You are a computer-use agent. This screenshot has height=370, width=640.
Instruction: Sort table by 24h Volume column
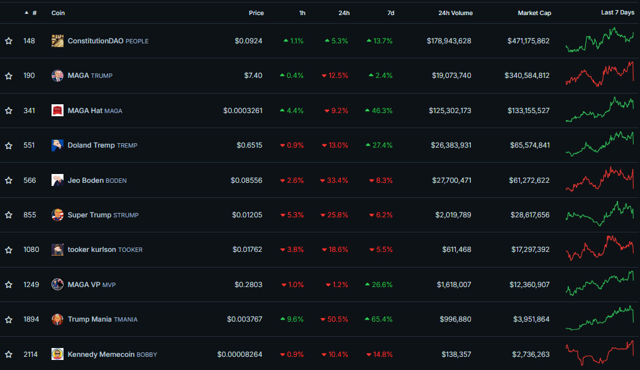pyautogui.click(x=455, y=13)
